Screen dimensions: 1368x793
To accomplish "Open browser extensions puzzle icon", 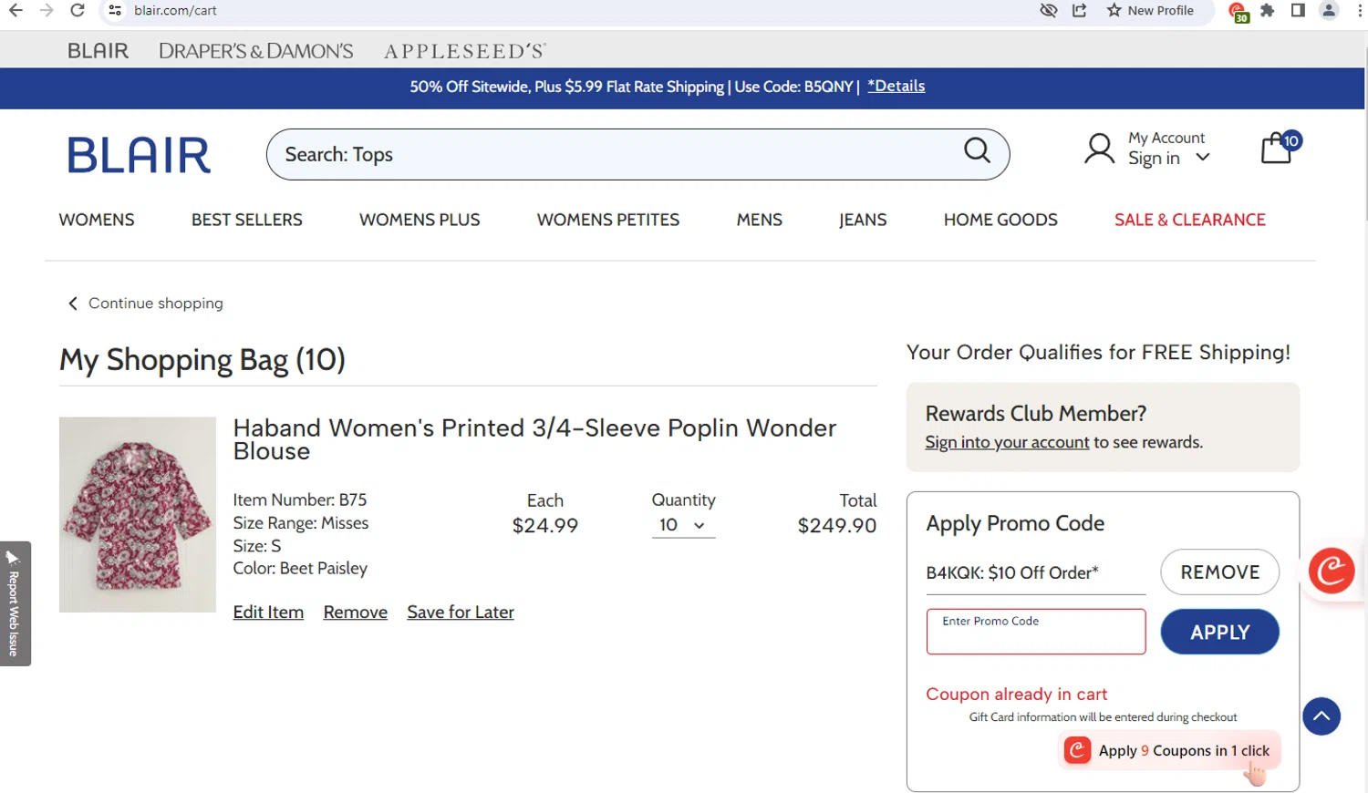I will point(1268,10).
